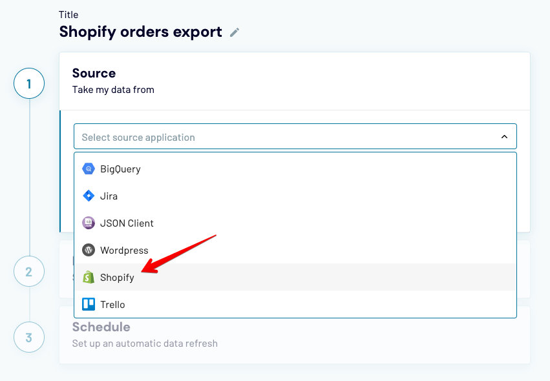Select the Wordpress logo icon

[88, 250]
